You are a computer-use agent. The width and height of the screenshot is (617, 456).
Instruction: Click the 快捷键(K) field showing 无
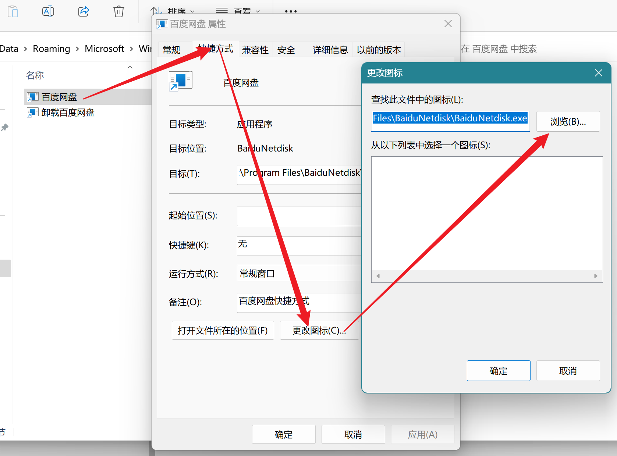299,246
